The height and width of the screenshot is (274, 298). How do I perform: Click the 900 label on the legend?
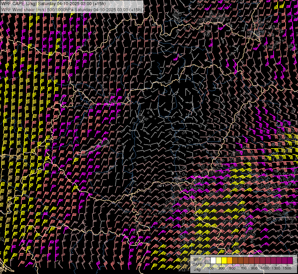pos(254,268)
